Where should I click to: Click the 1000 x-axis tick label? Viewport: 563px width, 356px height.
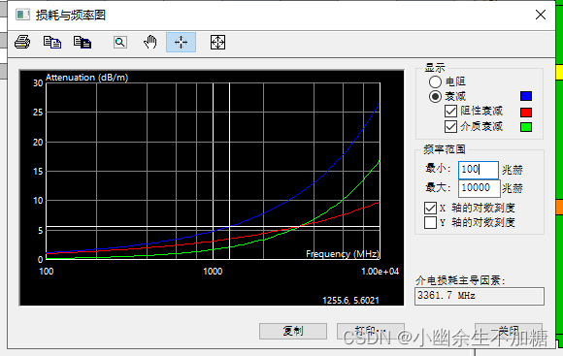click(x=213, y=272)
